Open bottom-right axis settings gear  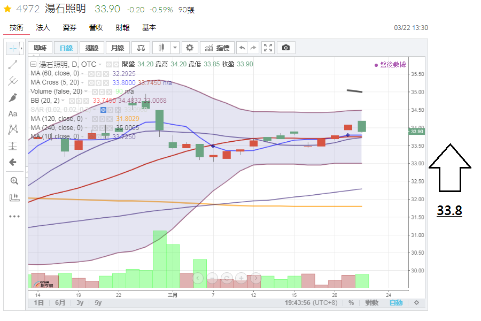click(416, 303)
